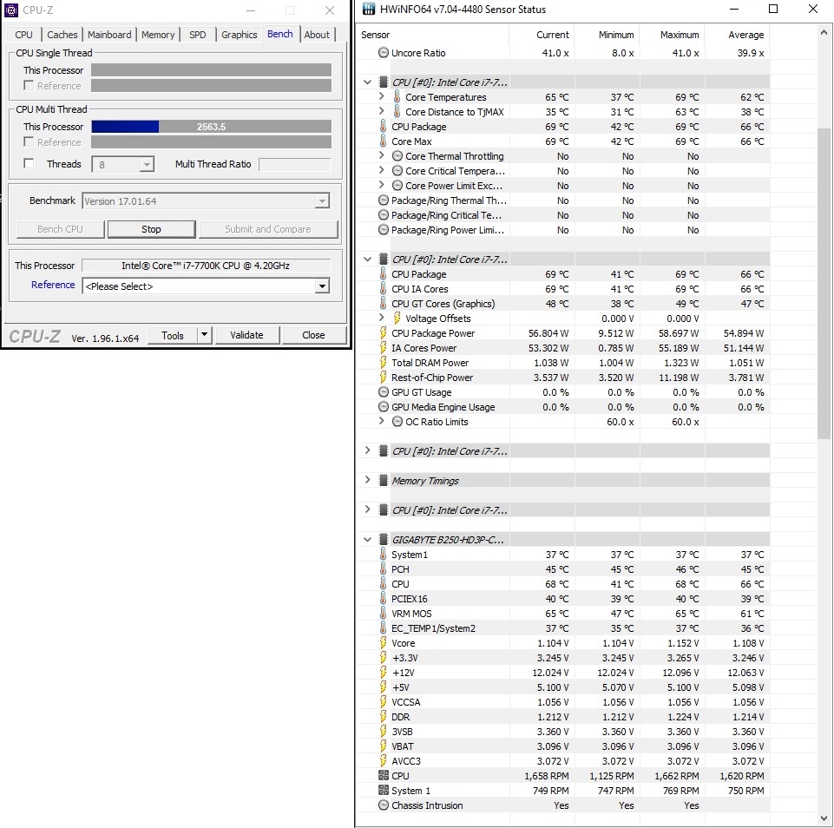
Task: Switch to the CPU tab
Action: pyautogui.click(x=23, y=35)
